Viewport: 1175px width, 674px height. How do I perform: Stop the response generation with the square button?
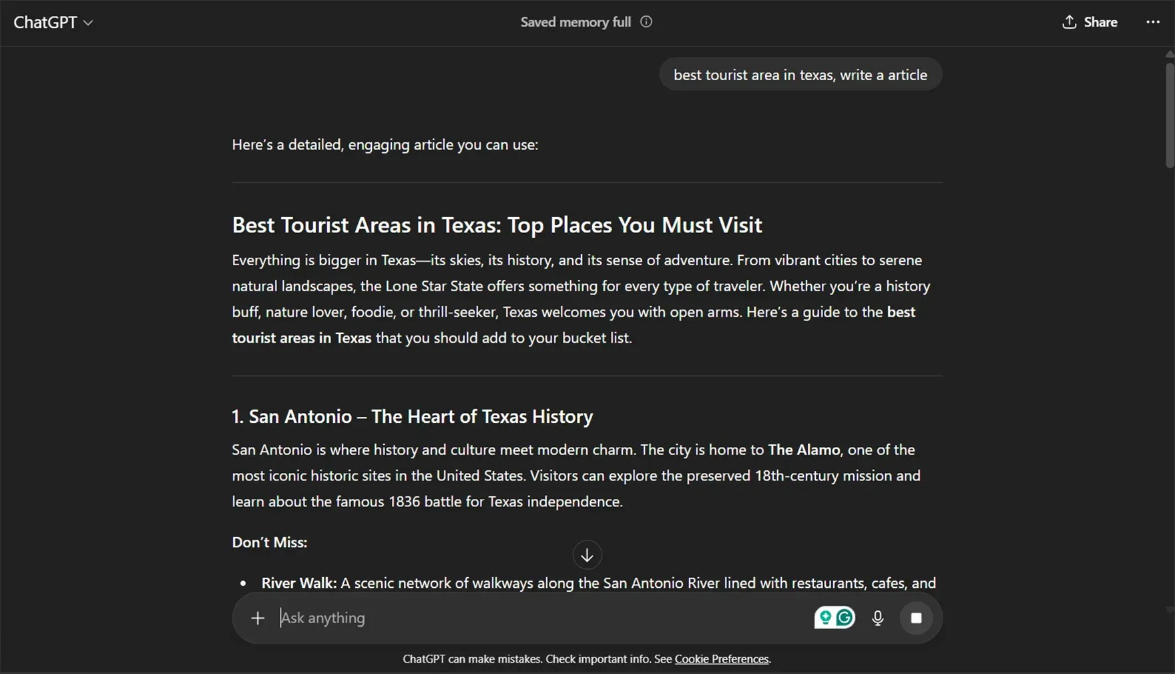916,618
